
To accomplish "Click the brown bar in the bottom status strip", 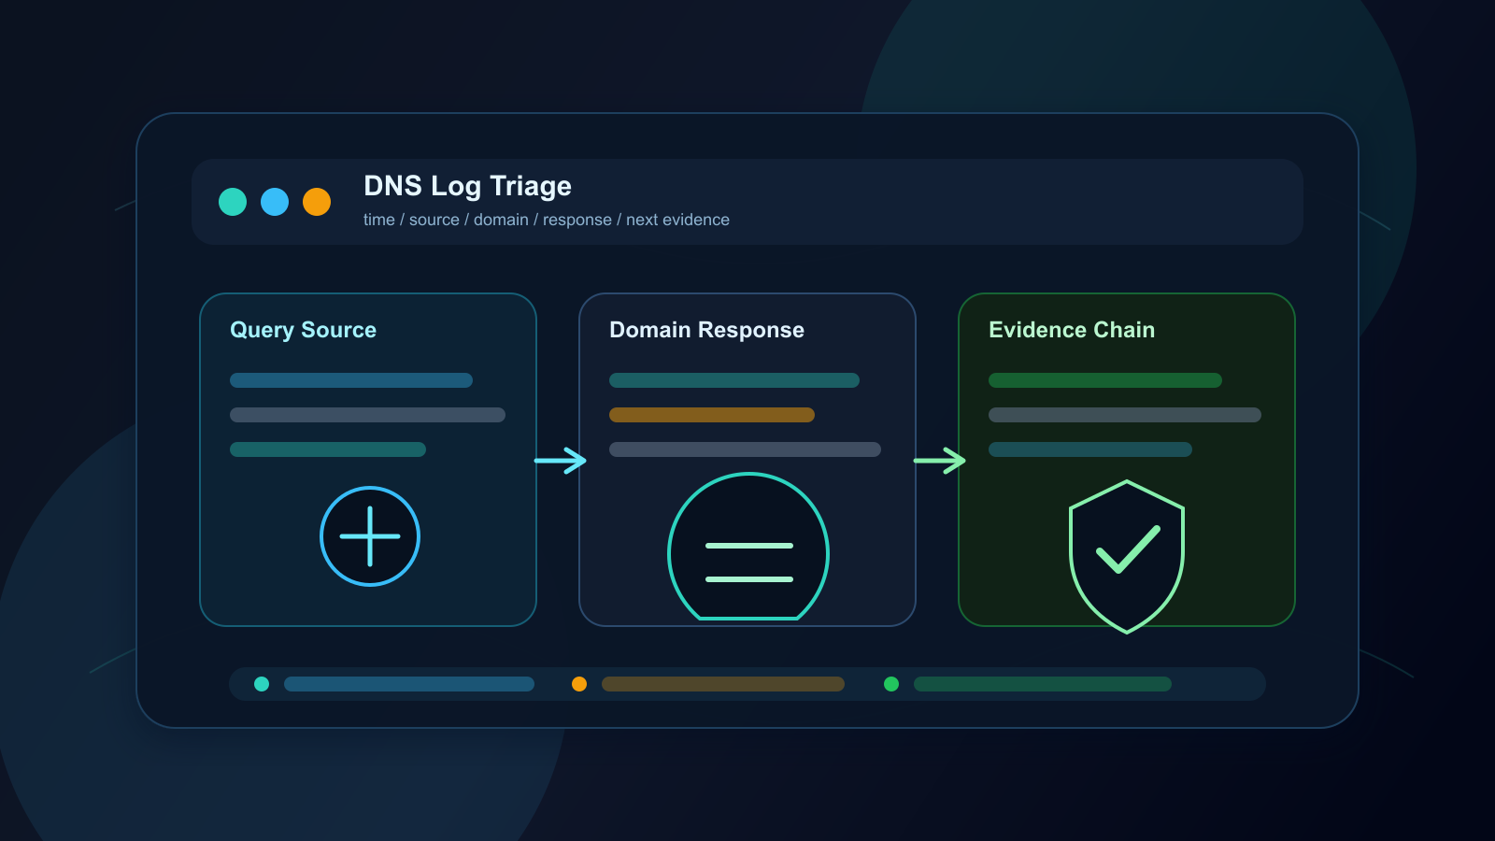I will 723,684.
